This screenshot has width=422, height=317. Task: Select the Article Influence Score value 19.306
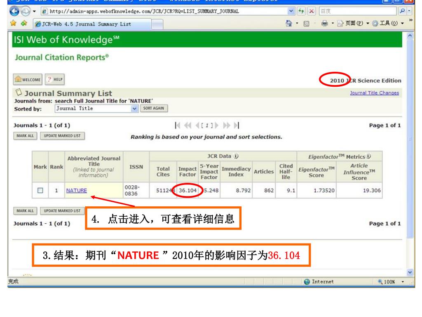coord(372,190)
